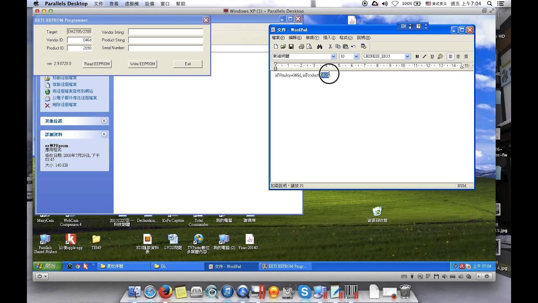Switch to 更改序號 folder in taskbar
Screen dimensions: 538x303
(124, 266)
